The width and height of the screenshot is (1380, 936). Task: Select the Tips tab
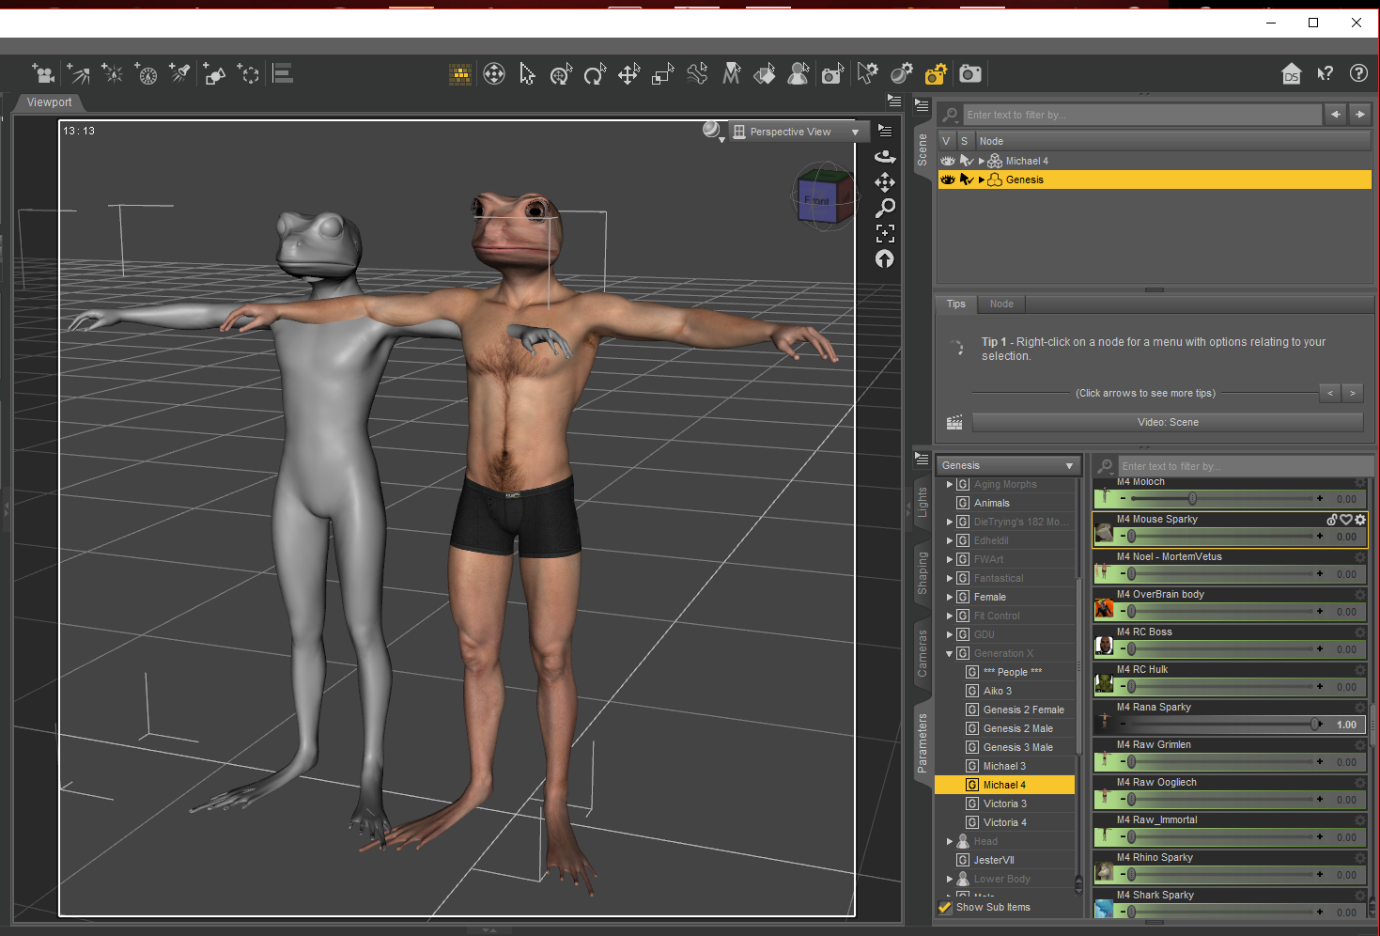pyautogui.click(x=956, y=304)
